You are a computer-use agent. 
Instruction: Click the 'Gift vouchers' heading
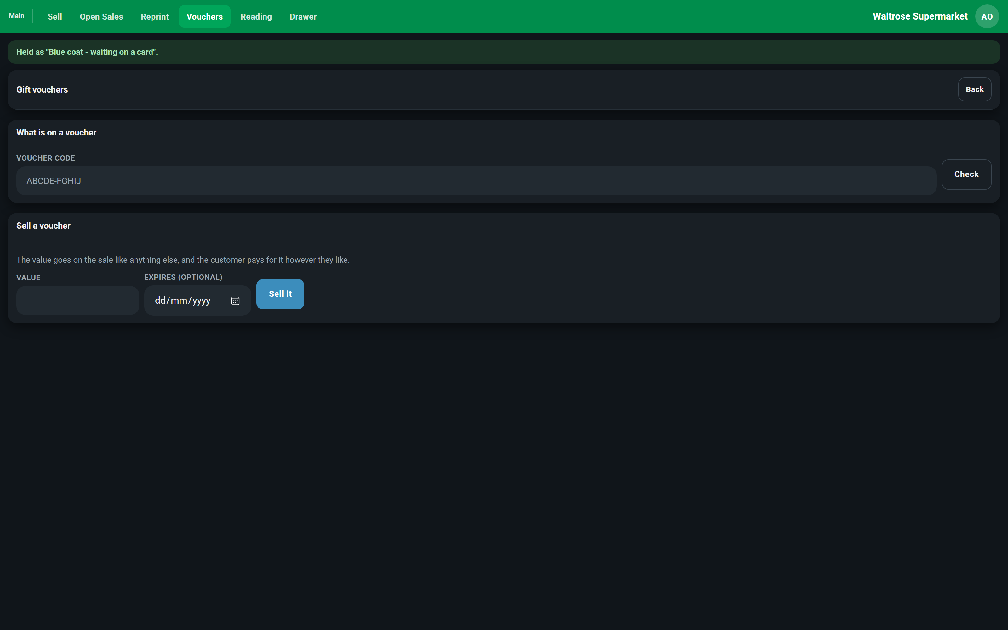42,89
